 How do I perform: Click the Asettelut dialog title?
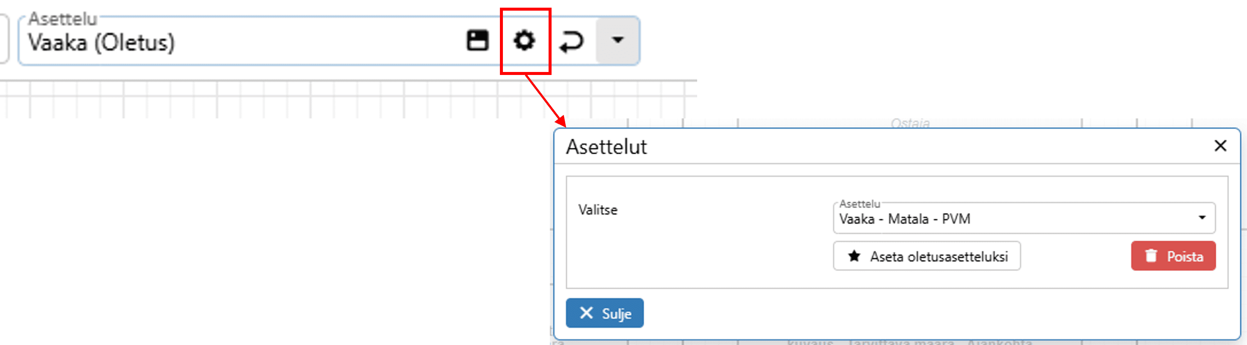coord(606,147)
